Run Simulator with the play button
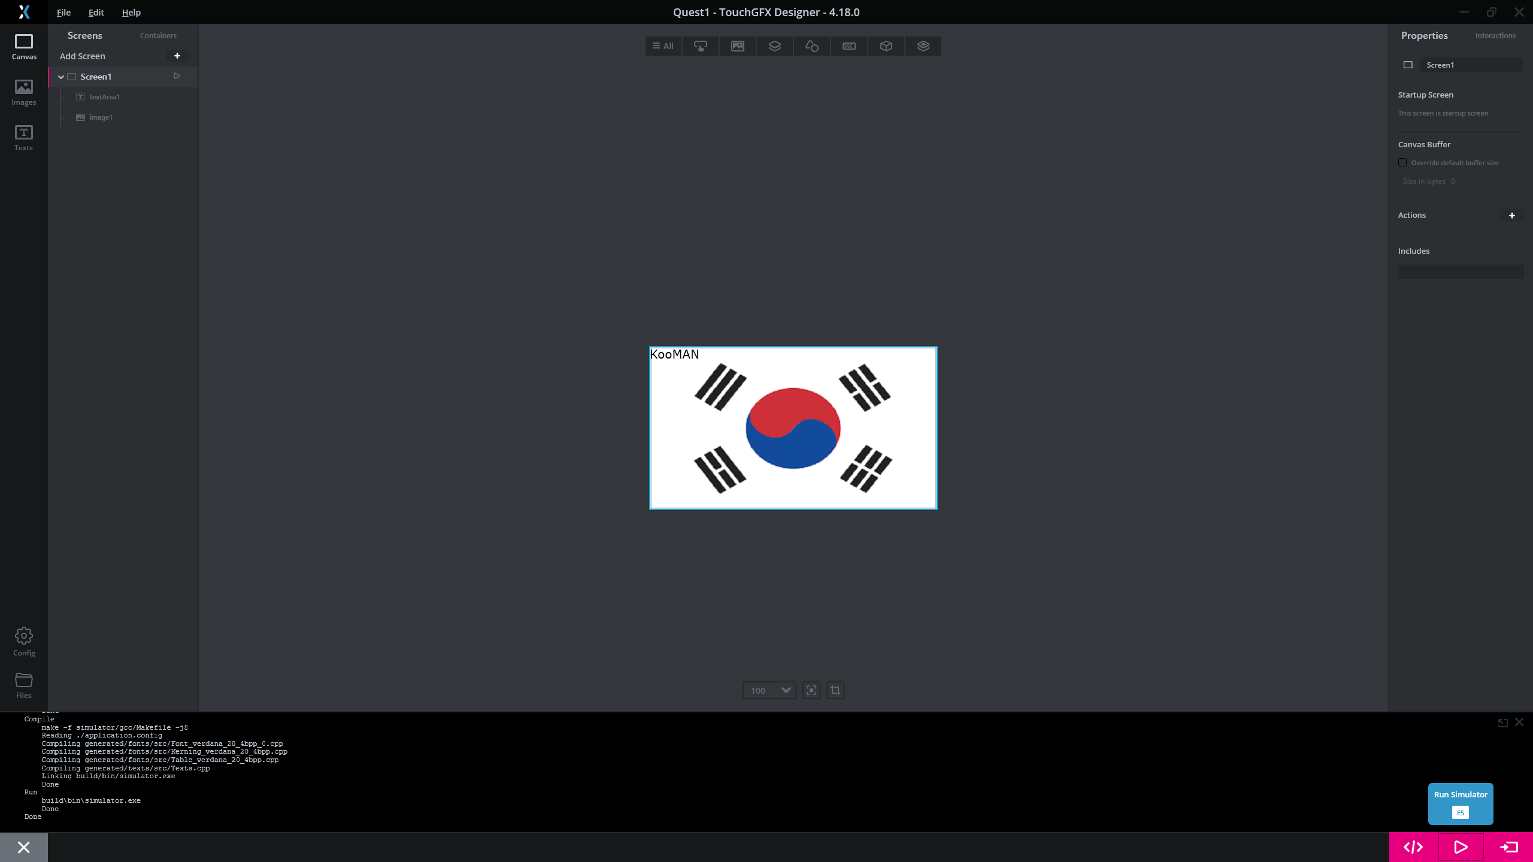This screenshot has width=1533, height=862. click(1461, 847)
